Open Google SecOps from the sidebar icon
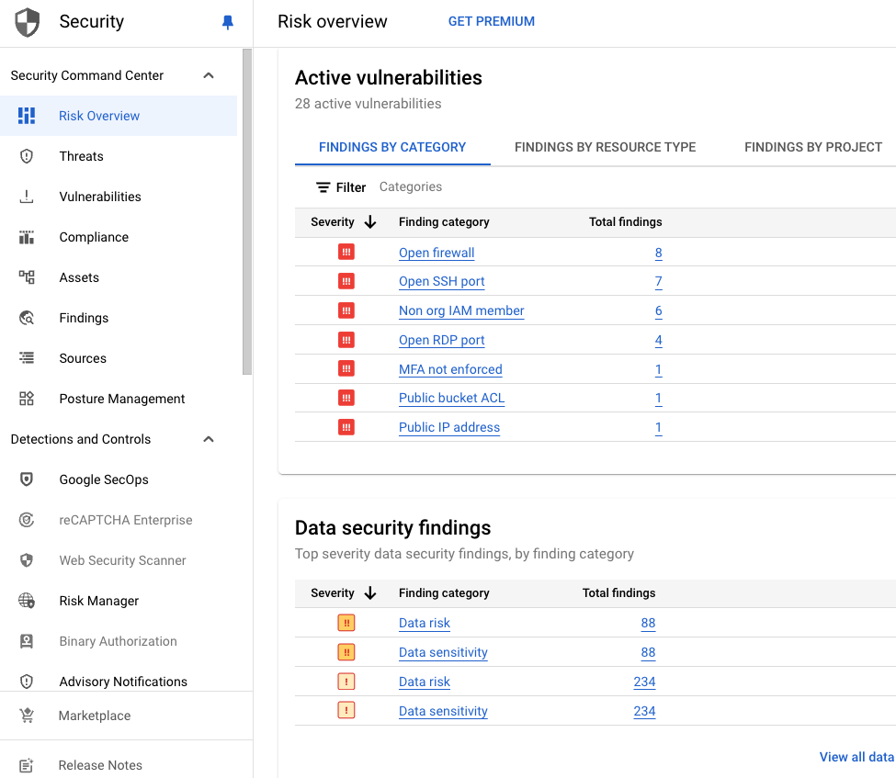 (x=28, y=479)
